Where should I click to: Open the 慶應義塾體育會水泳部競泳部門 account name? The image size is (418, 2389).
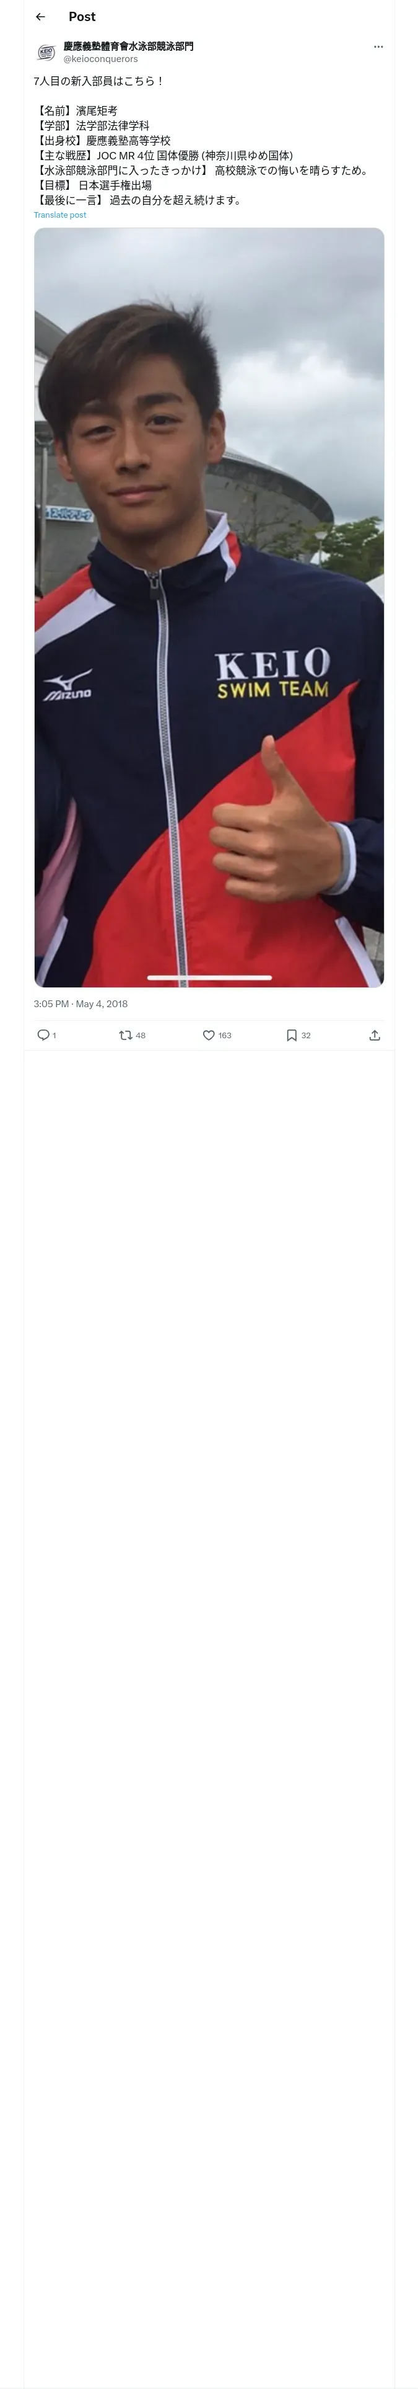(128, 45)
